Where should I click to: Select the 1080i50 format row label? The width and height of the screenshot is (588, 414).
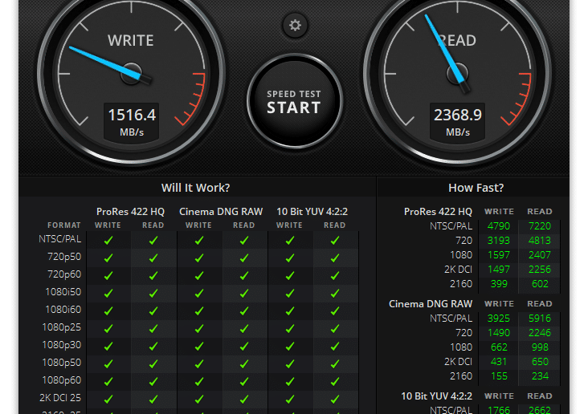[x=63, y=291]
